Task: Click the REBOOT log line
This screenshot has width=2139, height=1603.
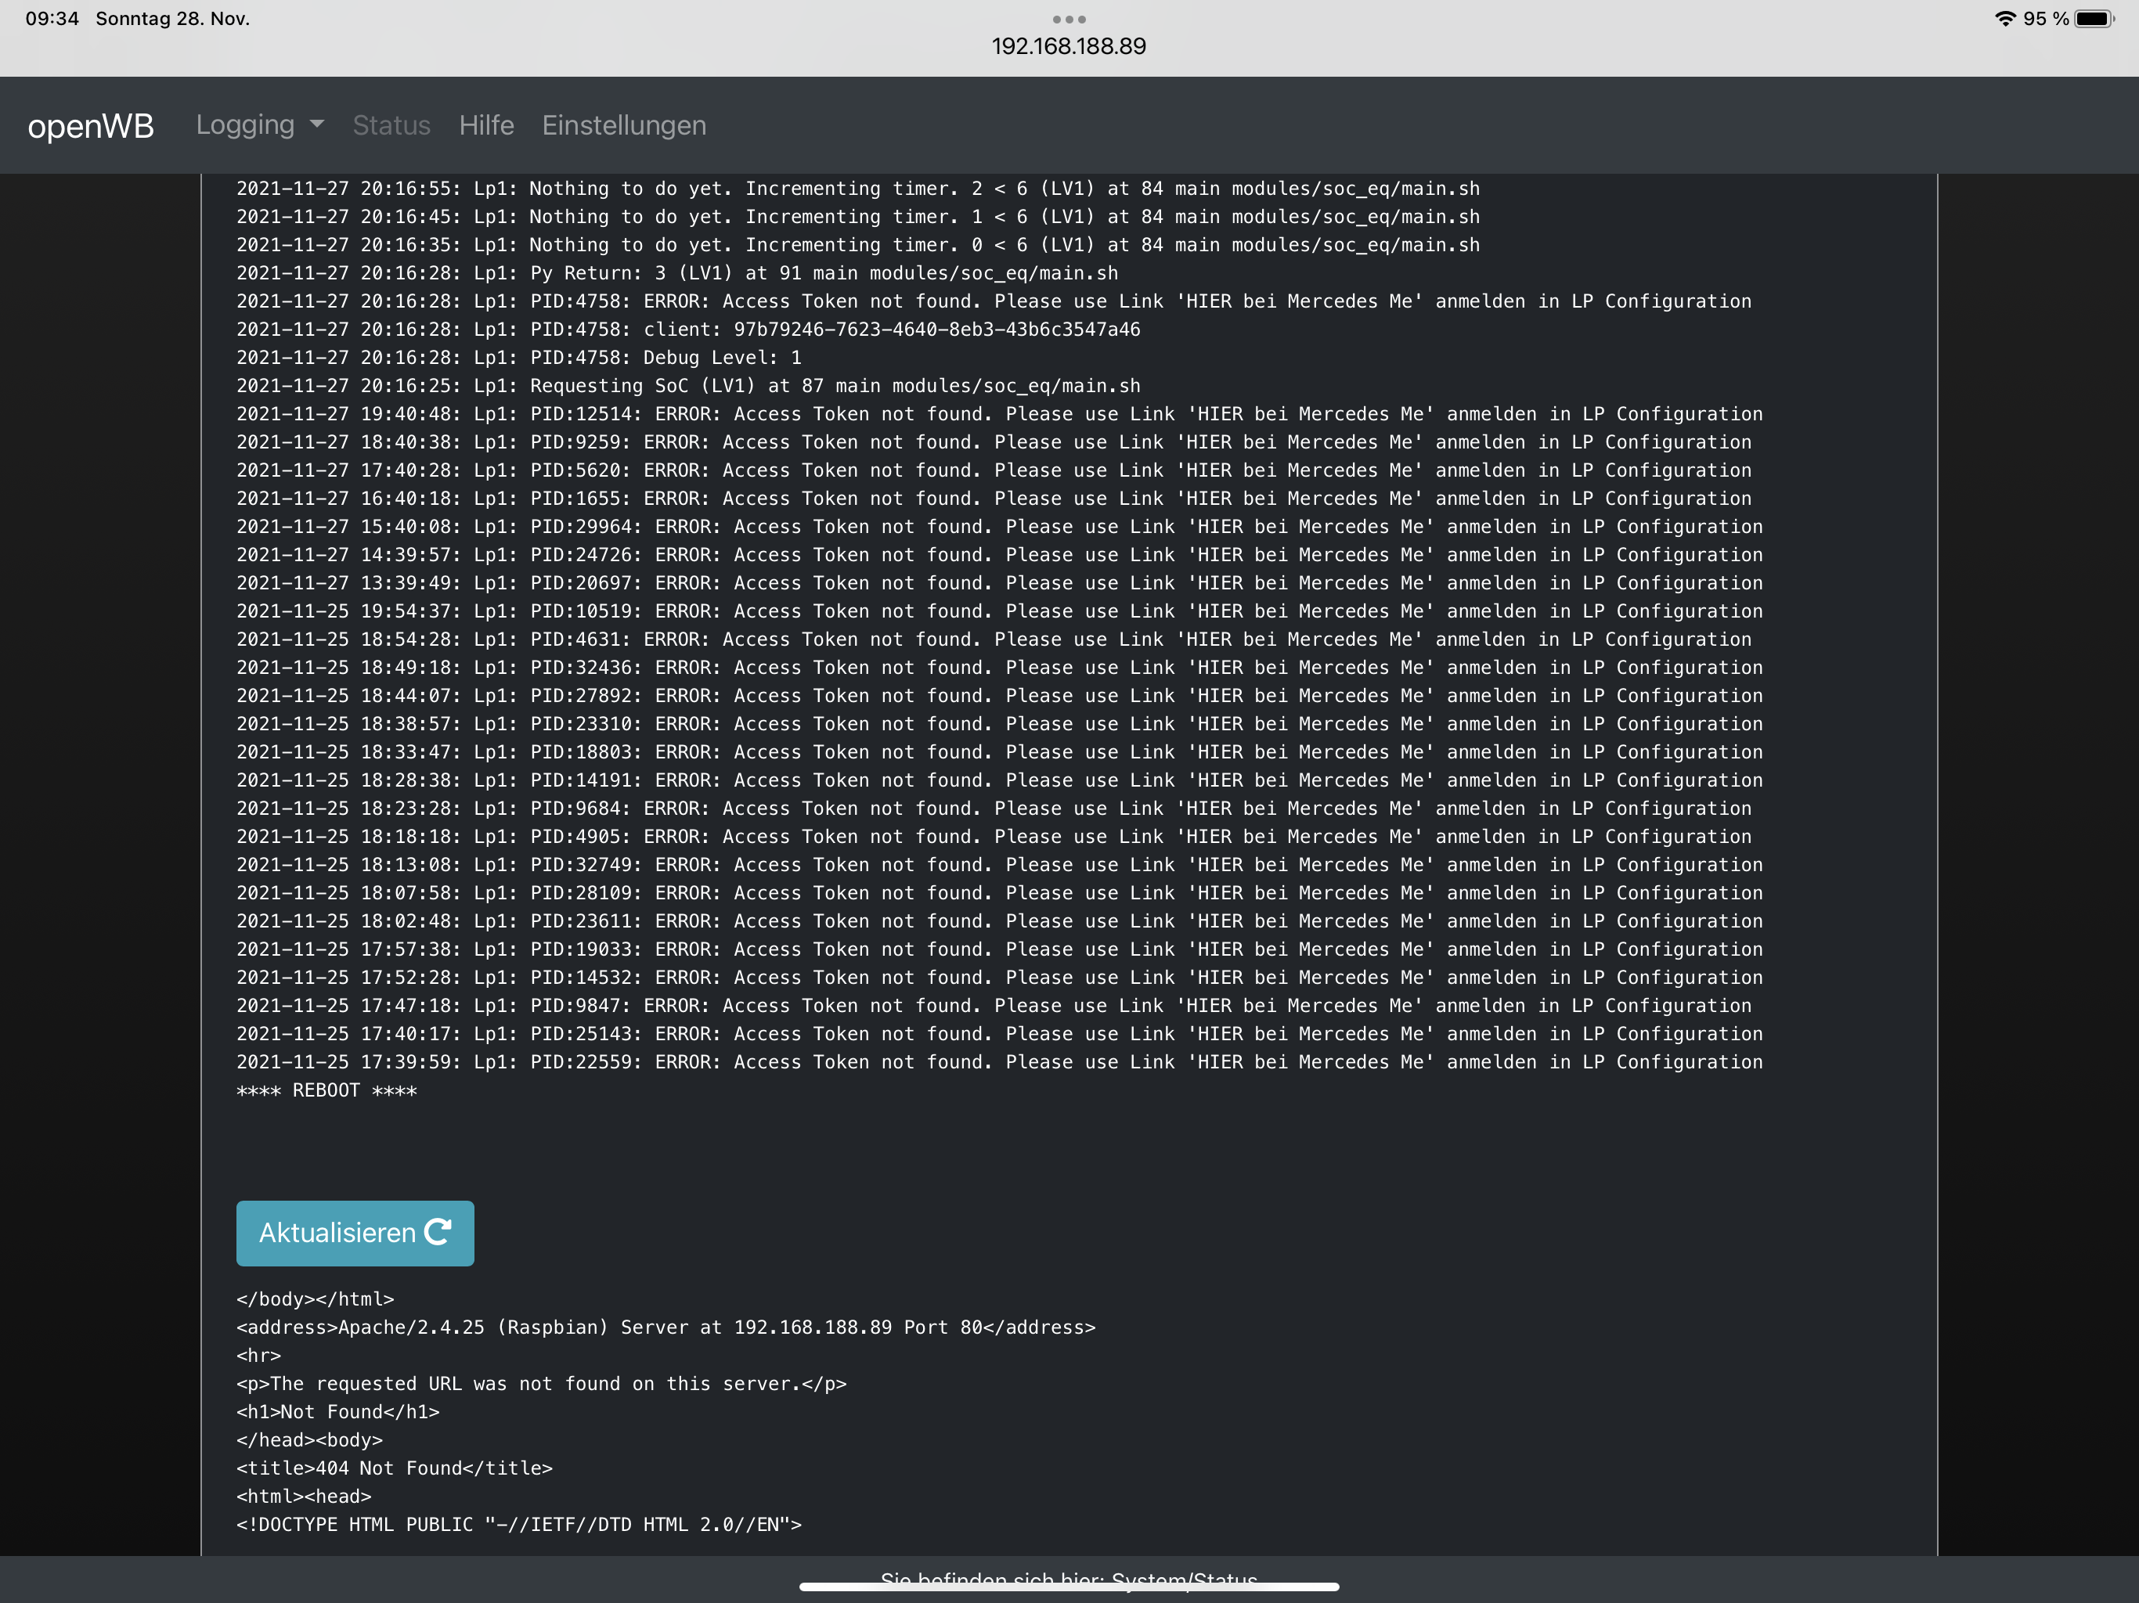Action: [326, 1090]
